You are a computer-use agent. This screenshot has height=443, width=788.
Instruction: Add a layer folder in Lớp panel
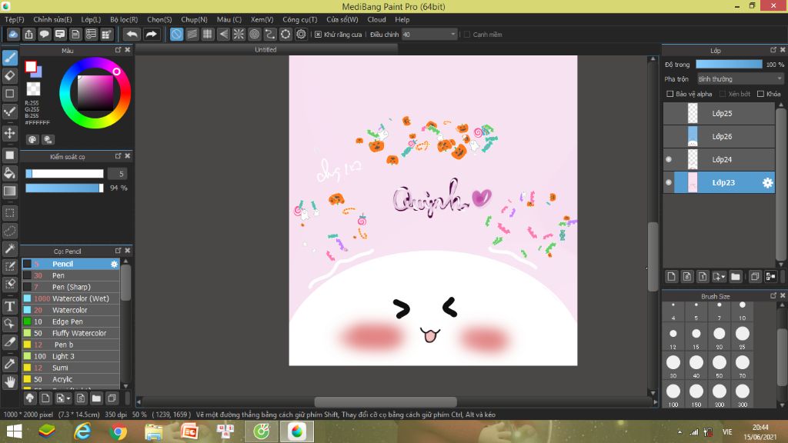pyautogui.click(x=736, y=276)
